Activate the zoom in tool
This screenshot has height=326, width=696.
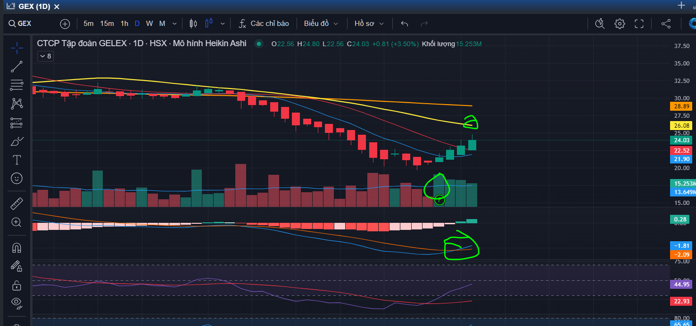[x=17, y=222]
